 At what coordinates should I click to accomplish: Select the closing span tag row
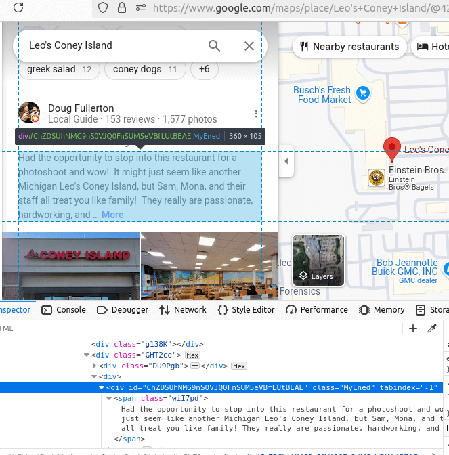[221, 439]
